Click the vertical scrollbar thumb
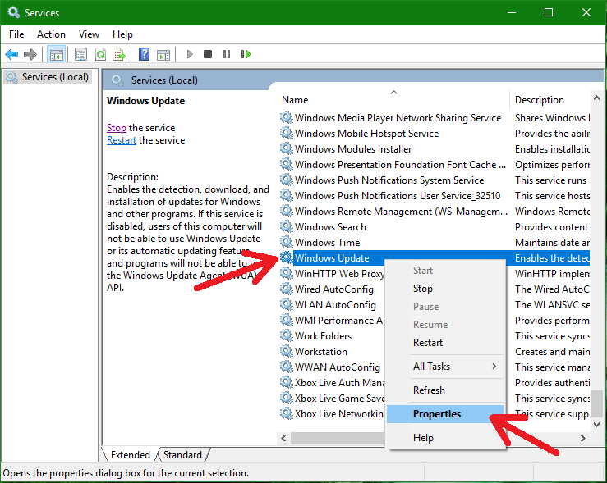Image resolution: width=607 pixels, height=483 pixels. [596, 403]
